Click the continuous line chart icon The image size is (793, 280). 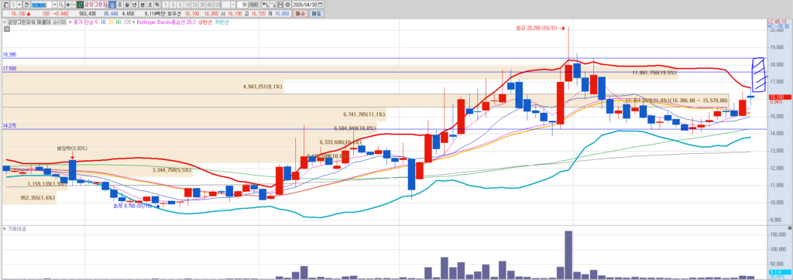click(273, 5)
